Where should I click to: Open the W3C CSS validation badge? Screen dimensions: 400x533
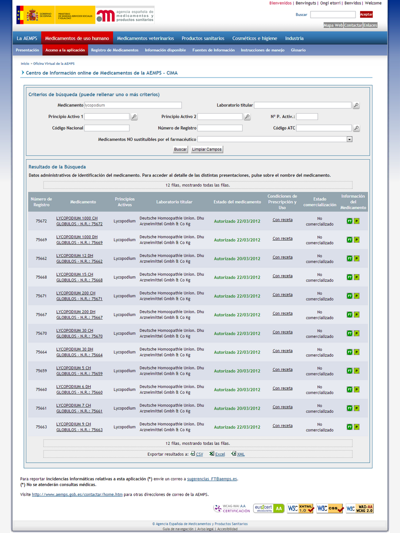330,508
